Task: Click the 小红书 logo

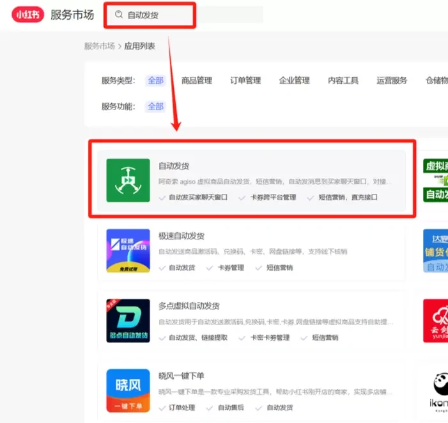Action: pos(27,15)
